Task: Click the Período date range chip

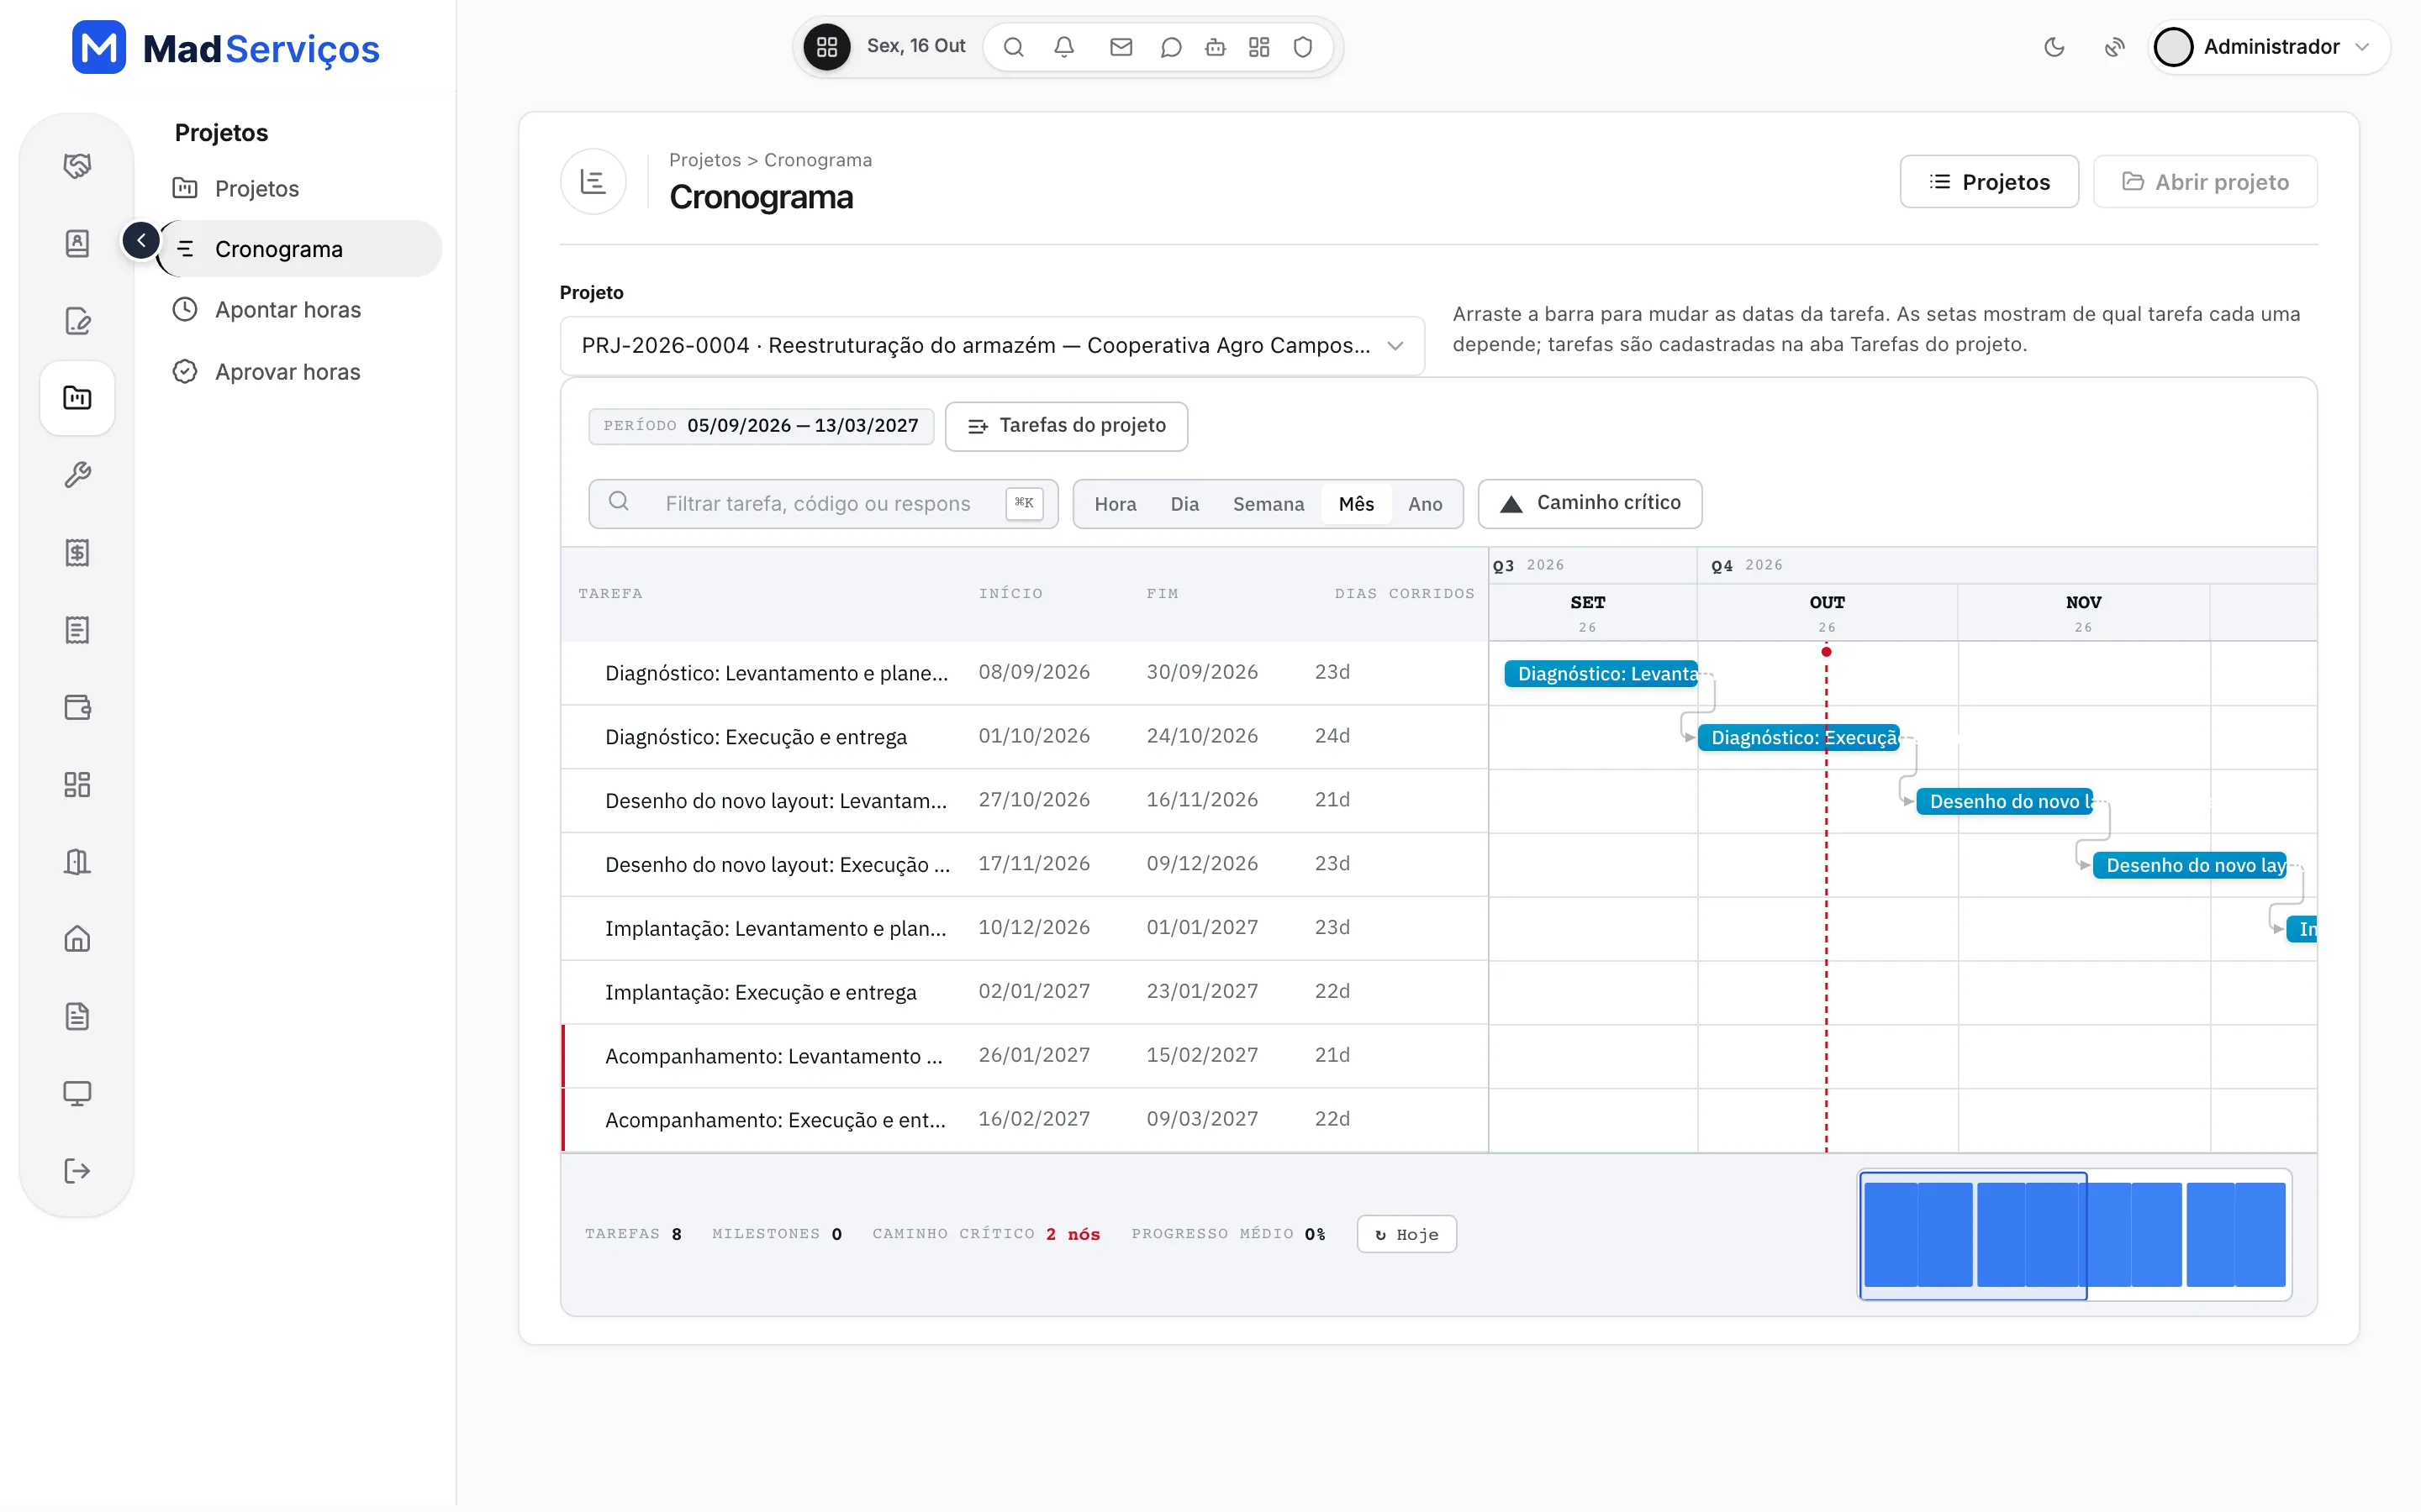Action: pos(762,426)
